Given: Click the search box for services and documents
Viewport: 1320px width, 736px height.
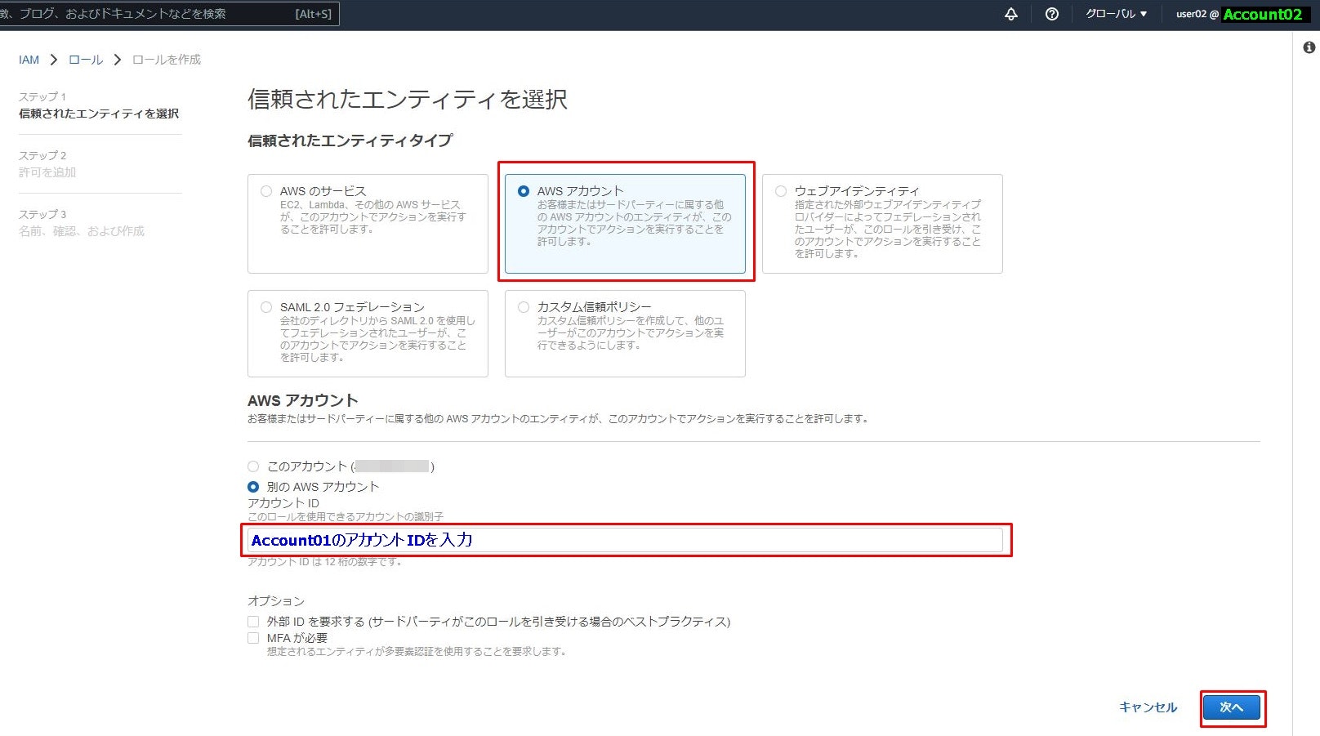Looking at the screenshot, I should pos(168,14).
